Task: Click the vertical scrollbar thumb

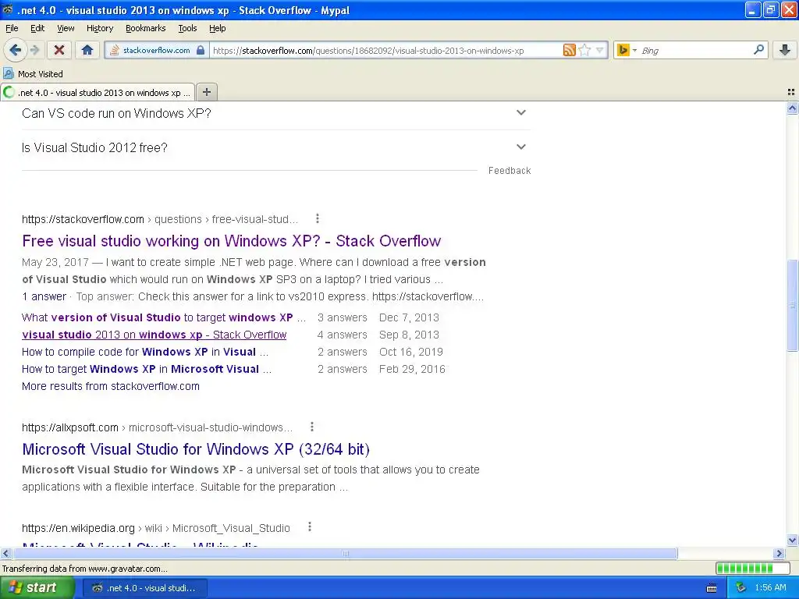Action: click(792, 305)
